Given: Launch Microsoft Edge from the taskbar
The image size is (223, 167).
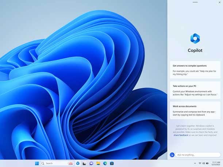Looking at the screenshot, I should pos(105,163).
